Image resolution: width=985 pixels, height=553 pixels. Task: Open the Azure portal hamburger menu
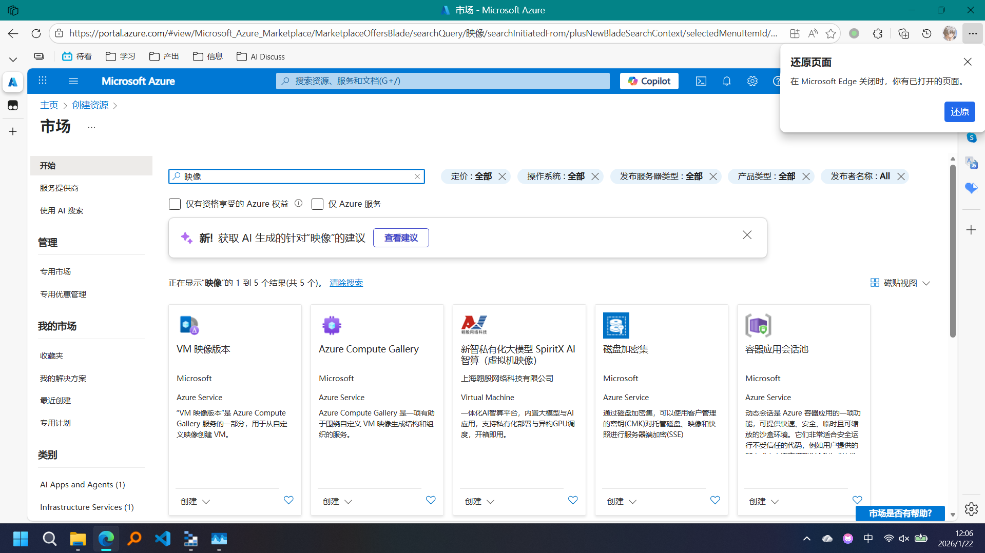tap(73, 81)
